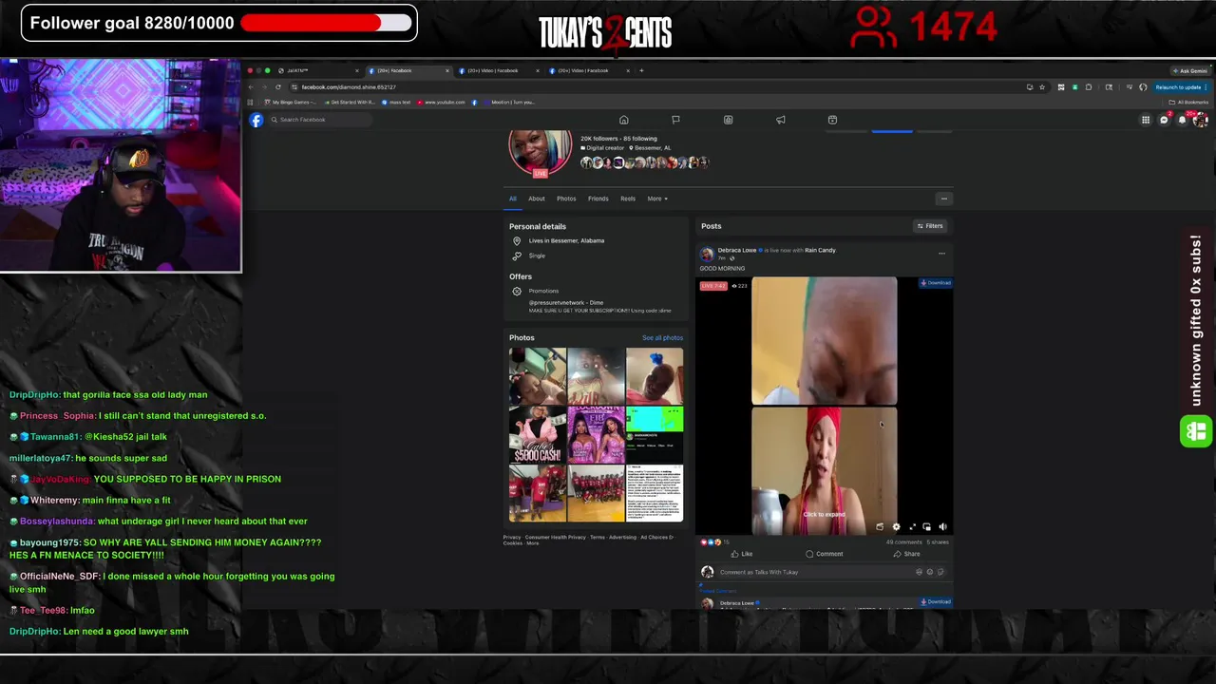This screenshot has height=684, width=1216.
Task: Click the Comment button on the post
Action: 824,554
